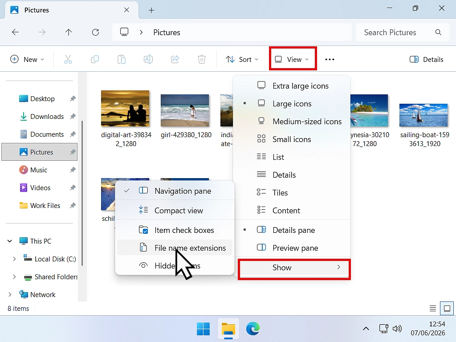
Task: Go back with the left arrow
Action: [x=15, y=32]
